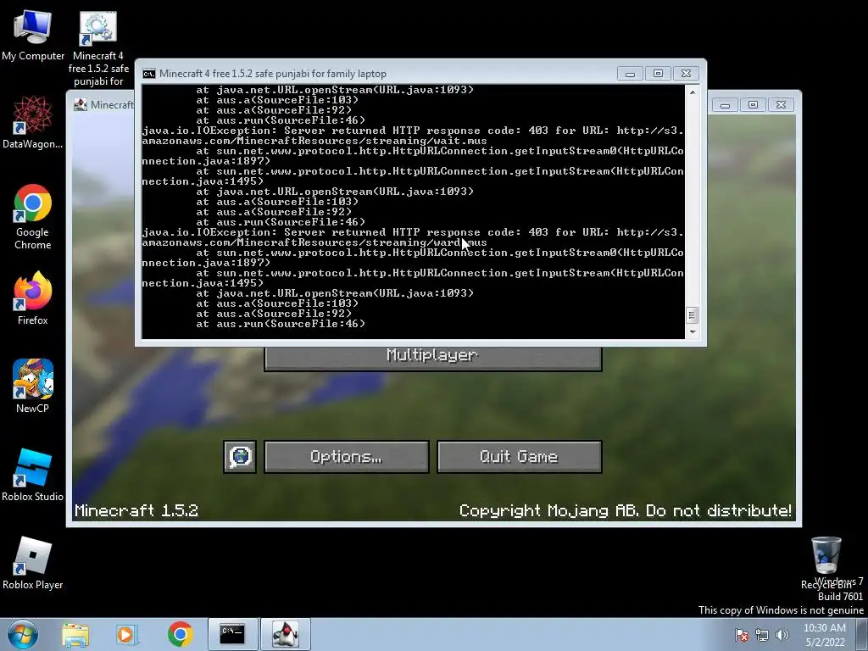
Task: Launch Firefox from desktop shortcut
Action: click(33, 299)
